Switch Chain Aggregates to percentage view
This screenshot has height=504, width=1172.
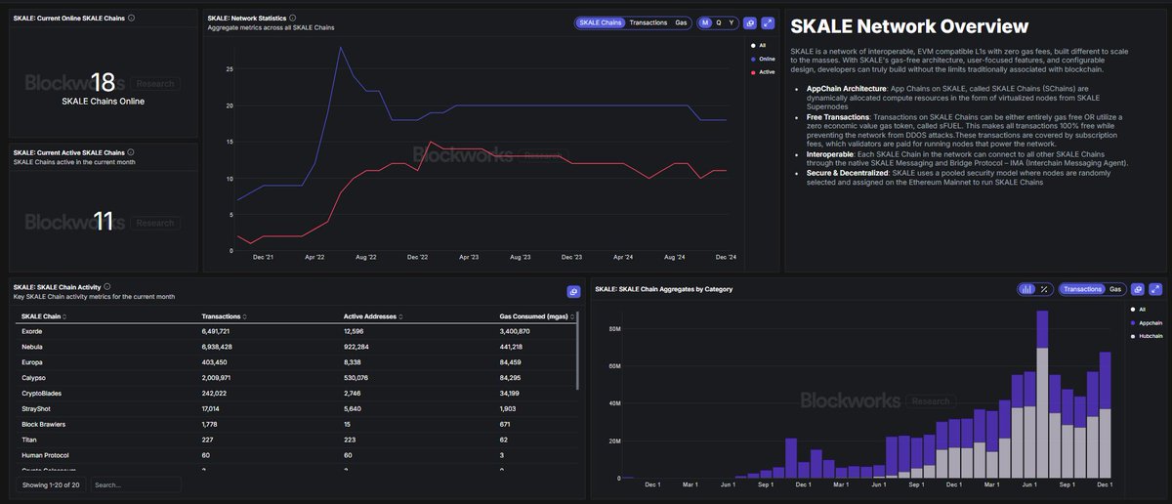click(x=1044, y=289)
